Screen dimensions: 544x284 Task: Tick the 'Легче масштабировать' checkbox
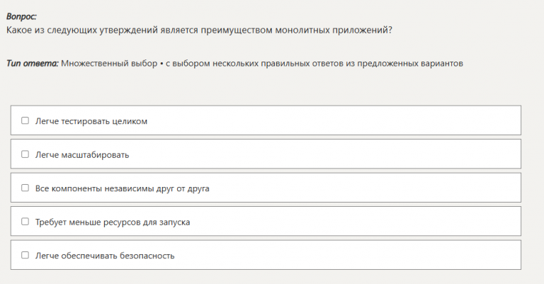pos(25,154)
